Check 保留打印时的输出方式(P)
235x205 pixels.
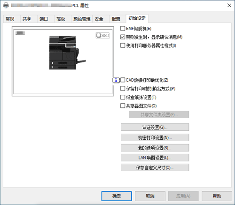point(123,89)
